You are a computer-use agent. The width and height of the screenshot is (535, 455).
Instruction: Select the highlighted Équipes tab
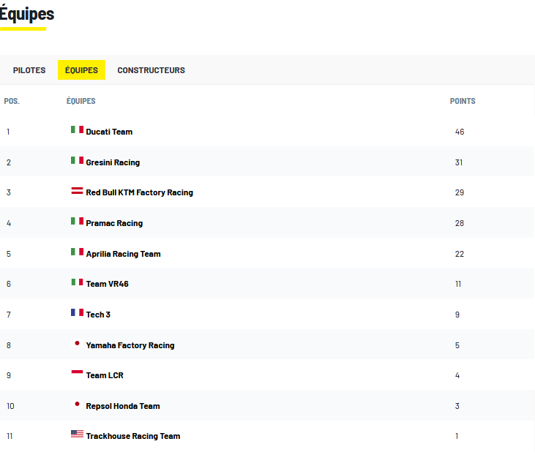(x=81, y=70)
